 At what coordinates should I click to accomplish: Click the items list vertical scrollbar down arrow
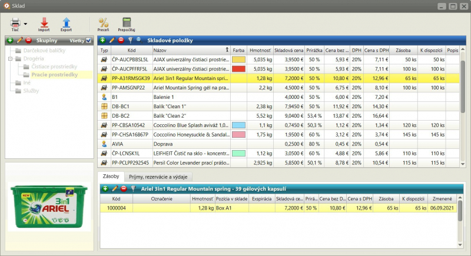[463, 164]
